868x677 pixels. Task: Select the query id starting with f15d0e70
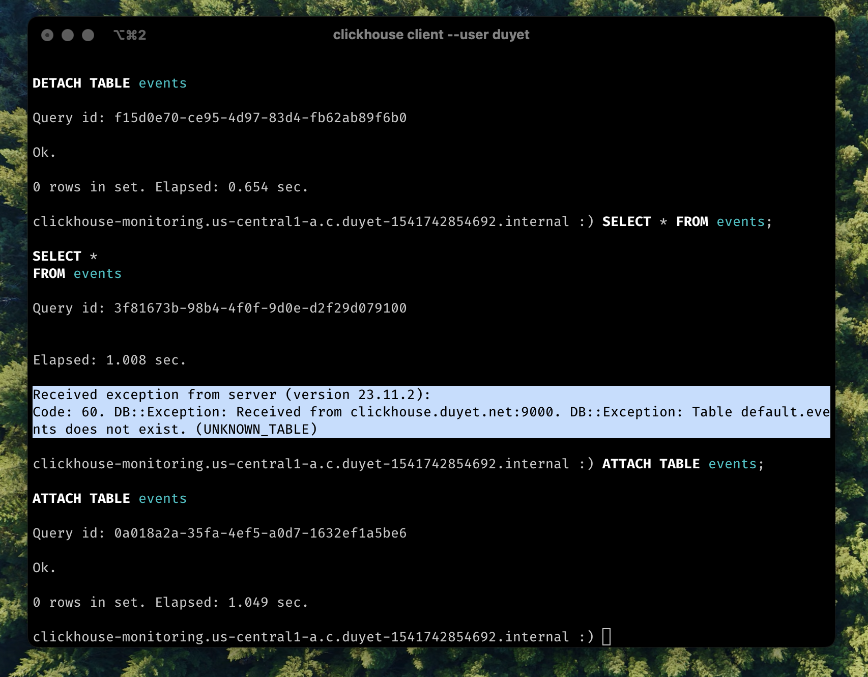(x=260, y=118)
